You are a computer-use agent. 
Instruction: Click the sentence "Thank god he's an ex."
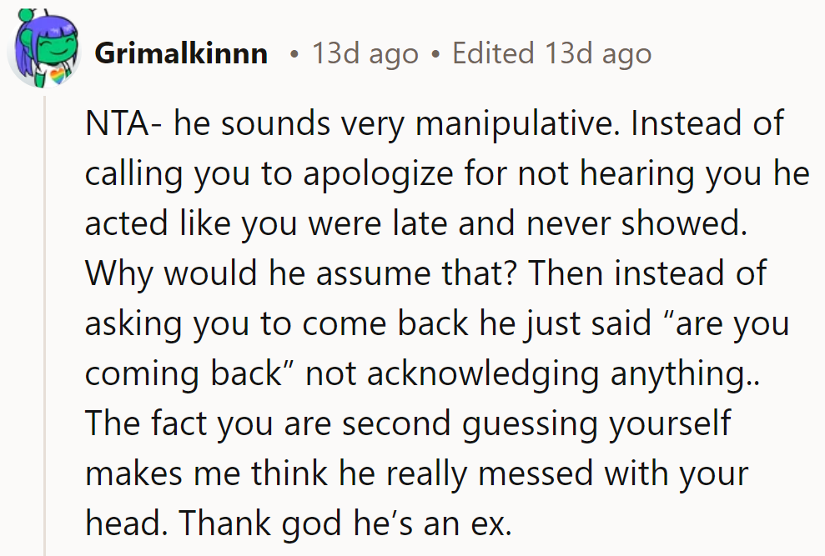click(x=344, y=525)
